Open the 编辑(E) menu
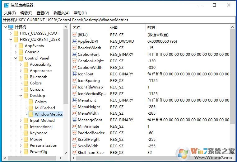 26,13
